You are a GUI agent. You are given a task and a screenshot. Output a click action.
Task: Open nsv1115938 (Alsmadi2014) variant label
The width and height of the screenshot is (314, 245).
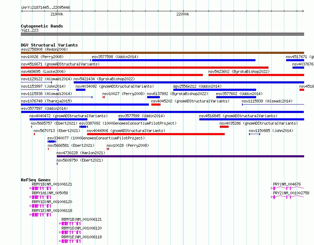coord(47,94)
